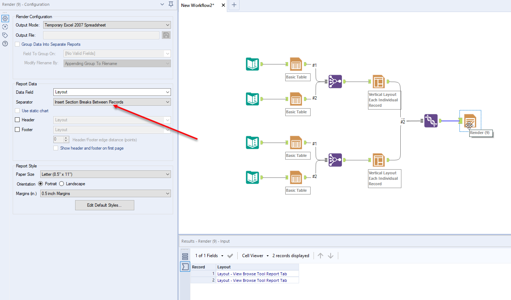Click the Configuration gear icon

point(5,18)
